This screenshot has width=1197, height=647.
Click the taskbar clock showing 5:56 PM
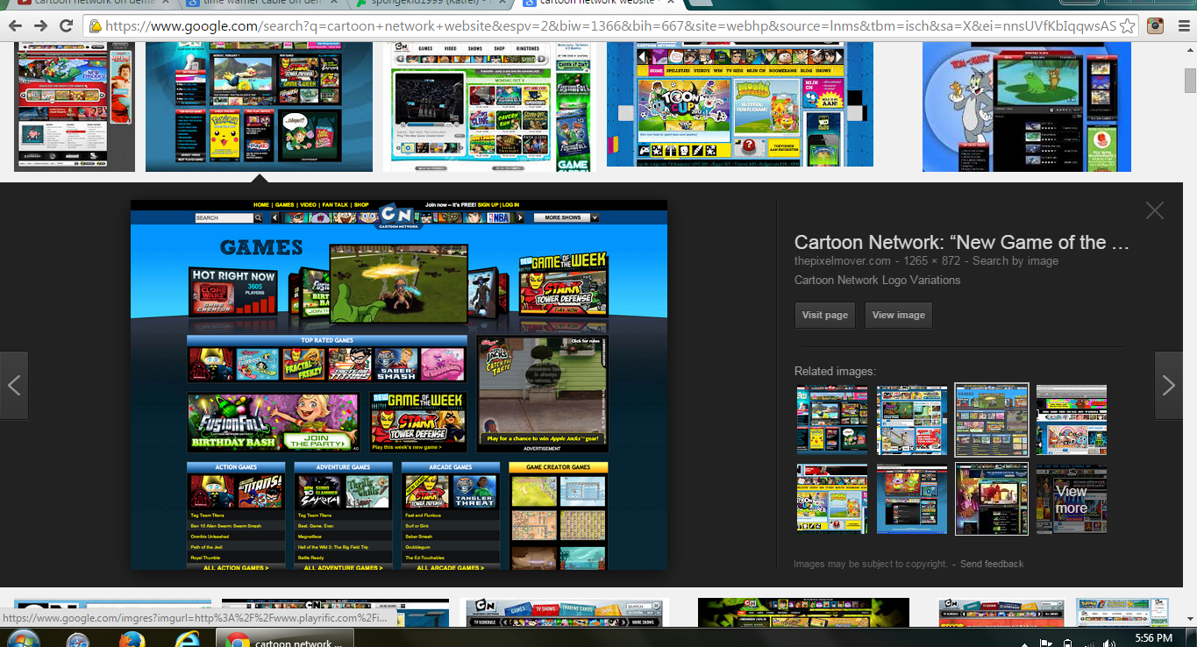pos(1153,638)
